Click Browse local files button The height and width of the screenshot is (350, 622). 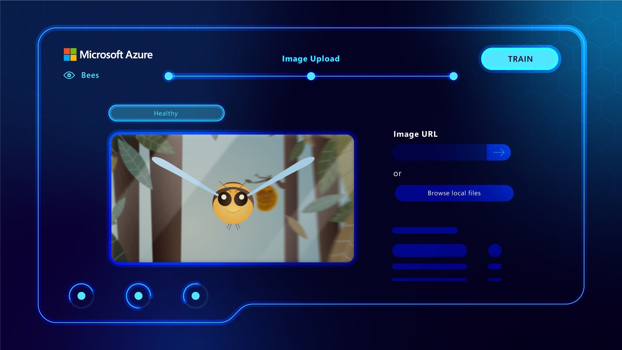click(454, 193)
